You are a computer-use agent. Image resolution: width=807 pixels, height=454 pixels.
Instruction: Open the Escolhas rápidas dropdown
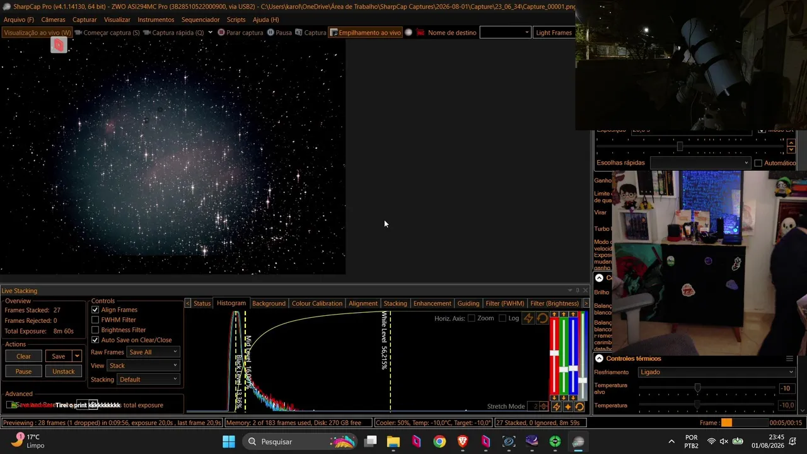[700, 163]
